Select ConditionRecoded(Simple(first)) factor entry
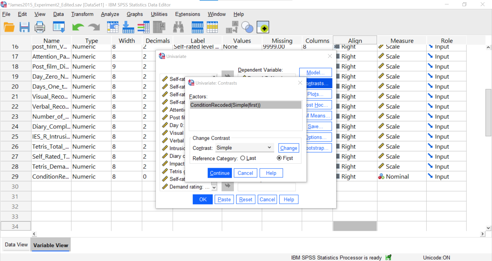 coord(245,105)
